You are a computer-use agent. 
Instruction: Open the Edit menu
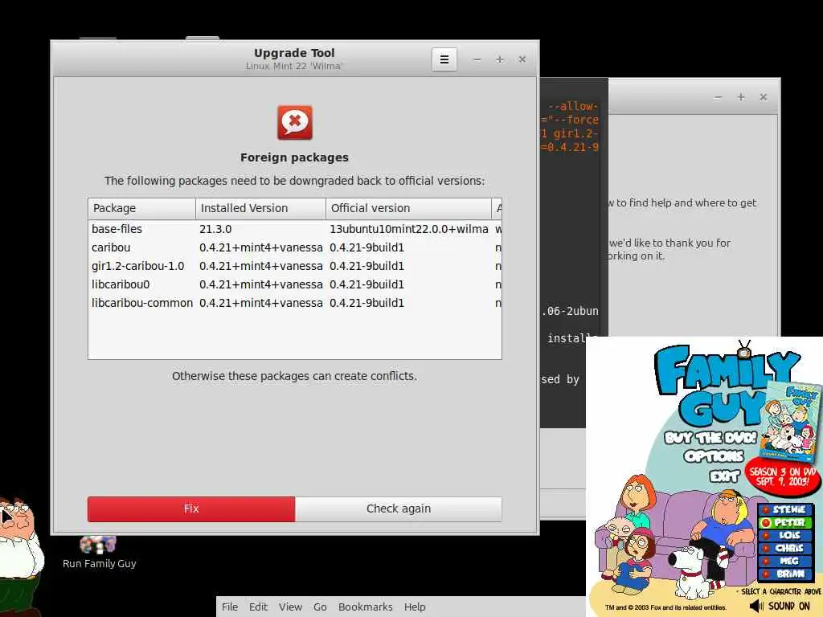tap(258, 607)
